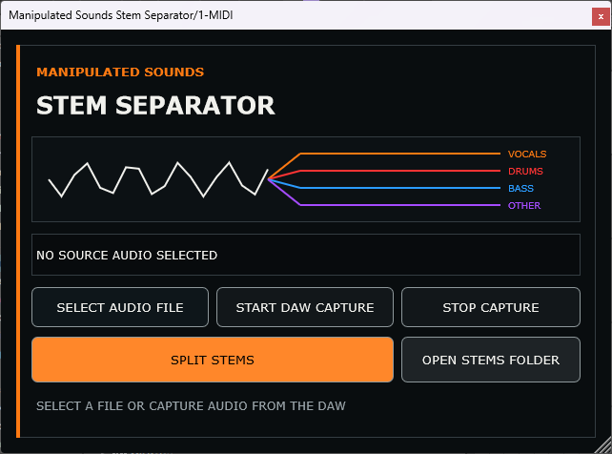Click the STEM SEPARATOR heading
612x454 pixels.
(x=155, y=106)
